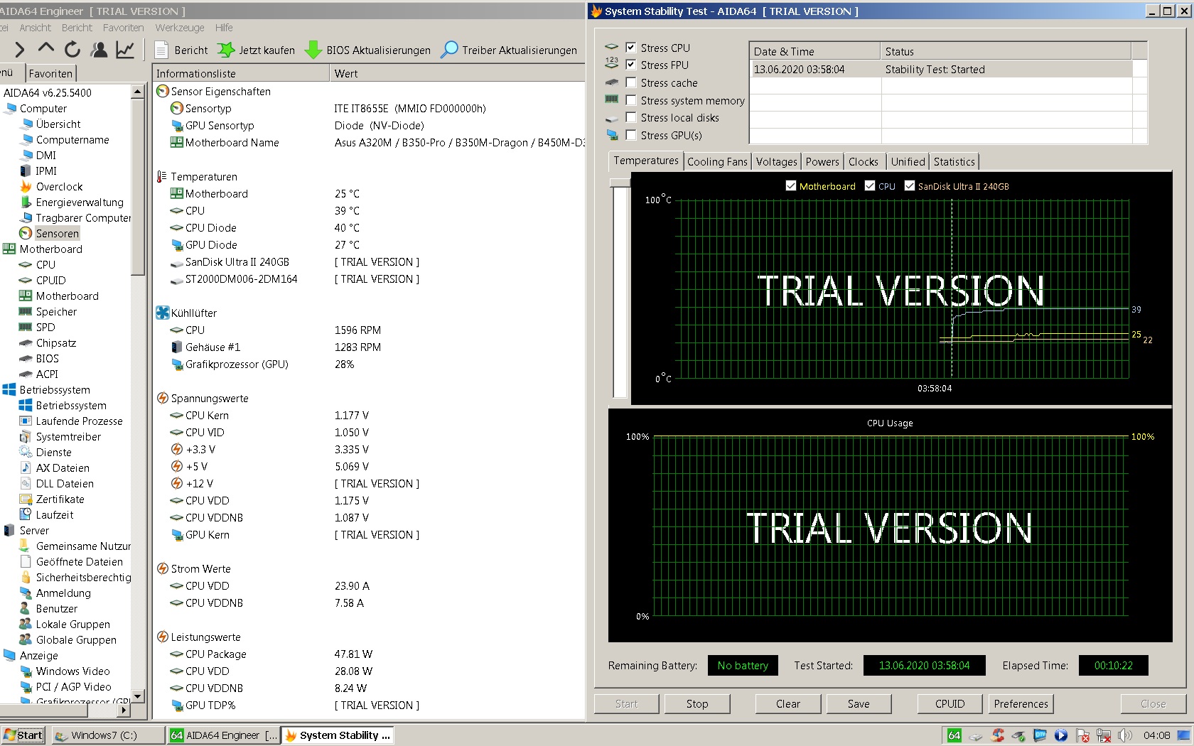Open the Ansicht menu
The width and height of the screenshot is (1194, 746).
click(x=35, y=28)
